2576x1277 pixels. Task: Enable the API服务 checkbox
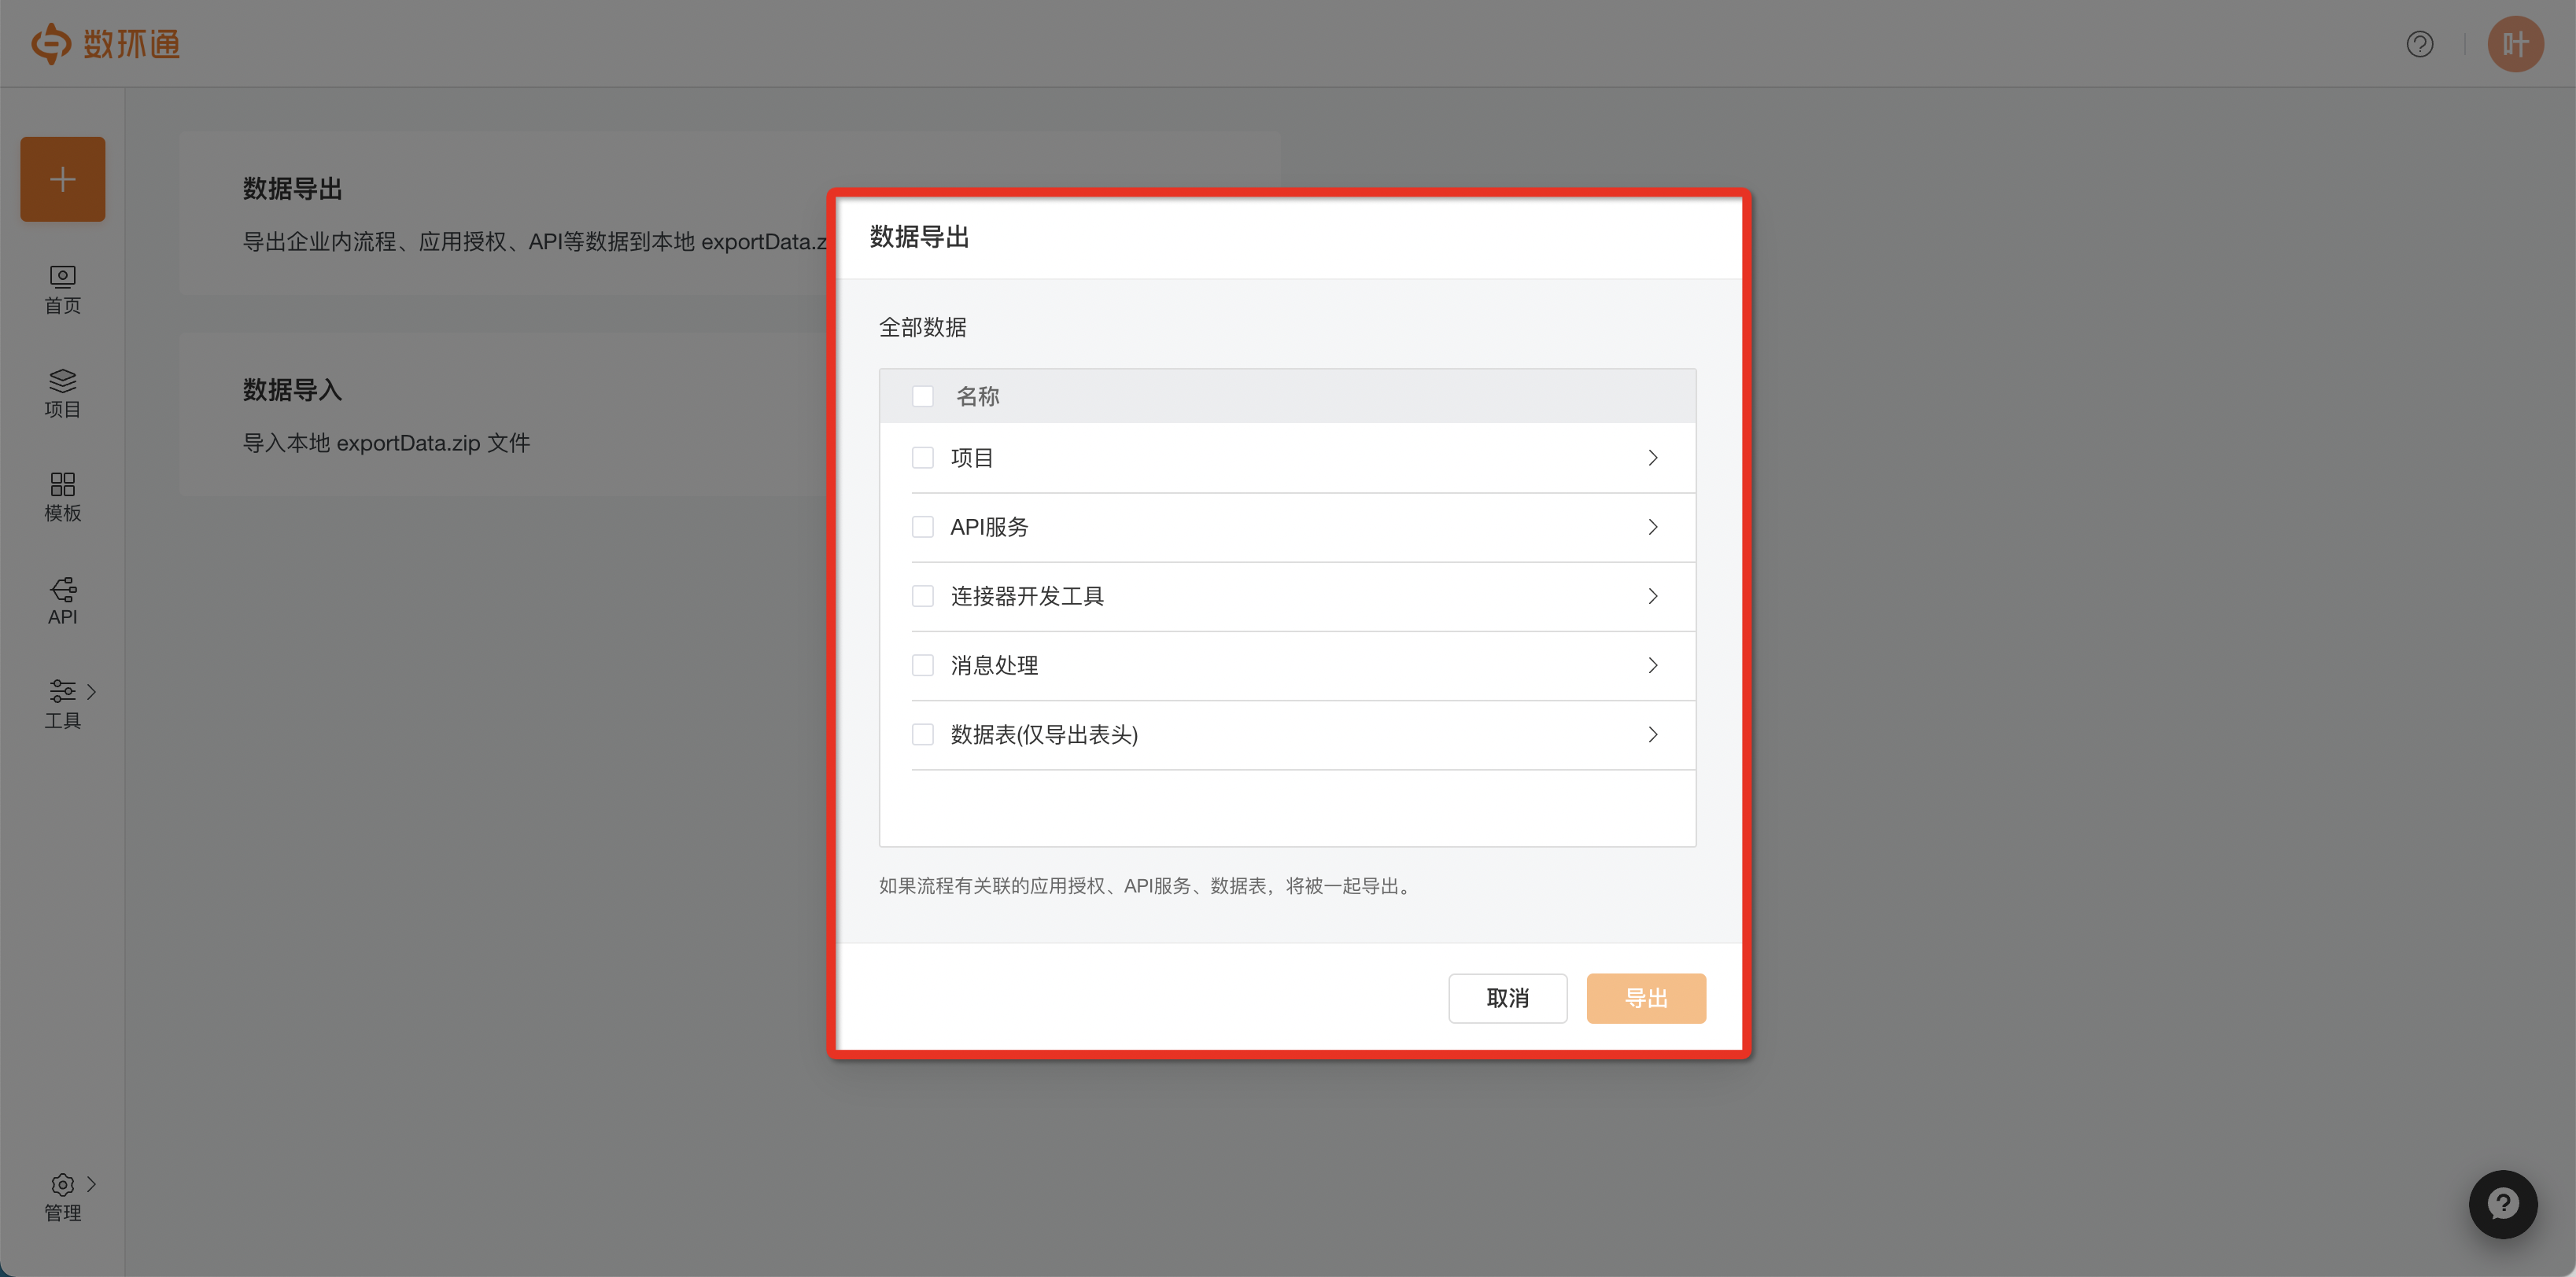[923, 527]
